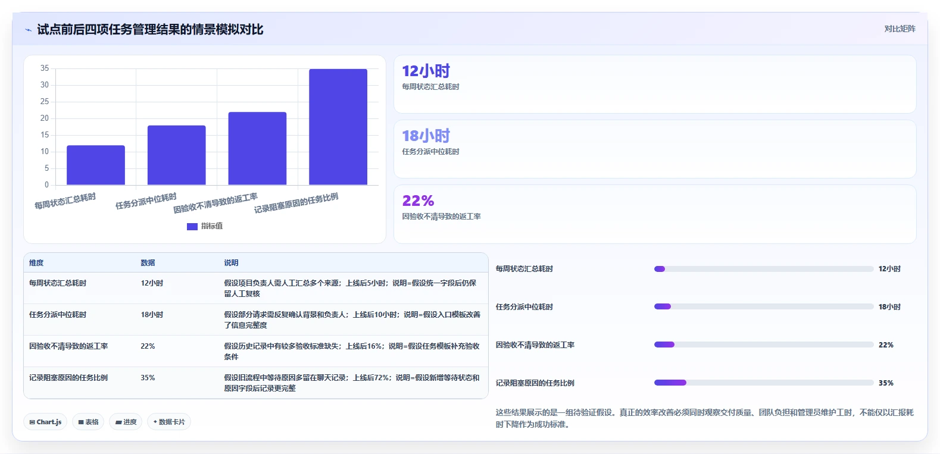The height and width of the screenshot is (454, 940).
Task: Open the 18小时 stat card
Action: (x=655, y=149)
